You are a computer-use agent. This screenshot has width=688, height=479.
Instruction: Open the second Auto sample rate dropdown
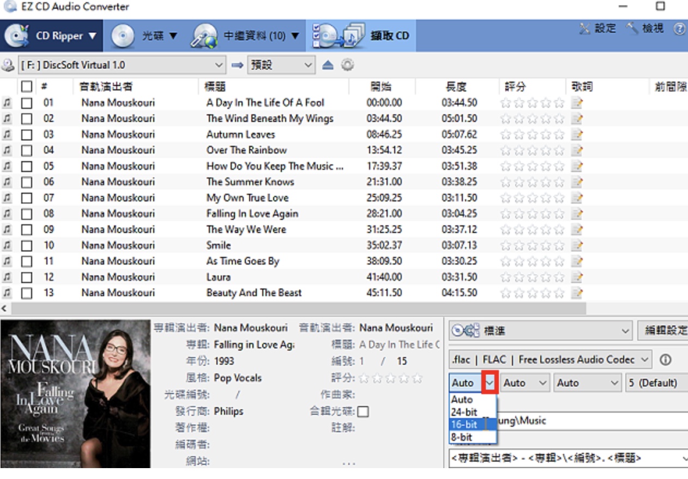[525, 383]
